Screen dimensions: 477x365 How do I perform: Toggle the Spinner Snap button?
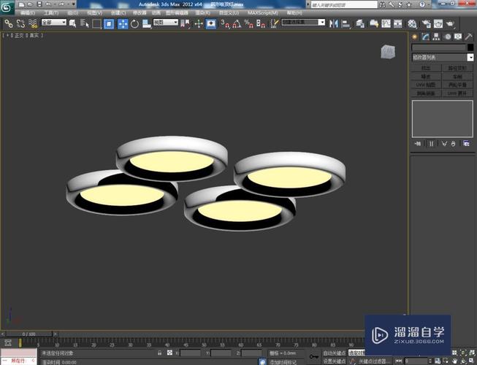tap(261, 23)
